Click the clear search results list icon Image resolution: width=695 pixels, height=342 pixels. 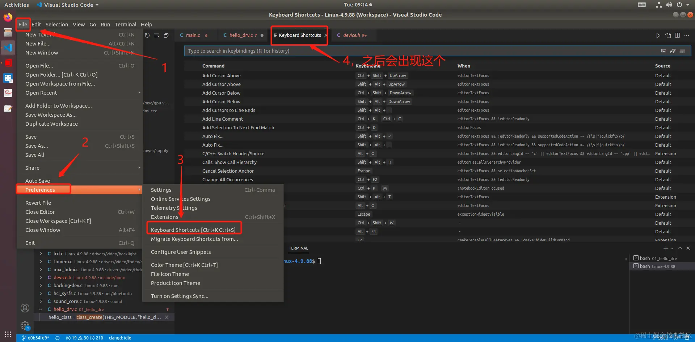tap(157, 35)
